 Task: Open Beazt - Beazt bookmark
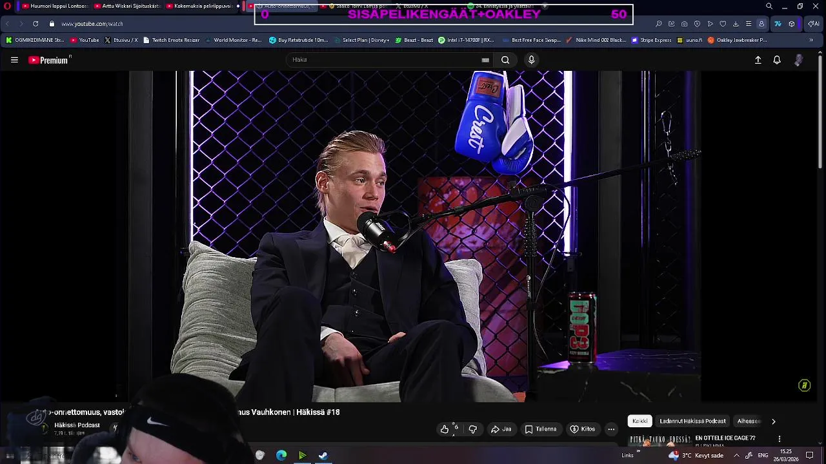pyautogui.click(x=414, y=40)
